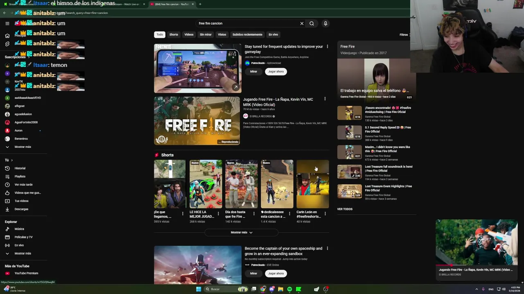Open options for Jugando Free Fire video
Image resolution: width=524 pixels, height=294 pixels.
click(325, 99)
